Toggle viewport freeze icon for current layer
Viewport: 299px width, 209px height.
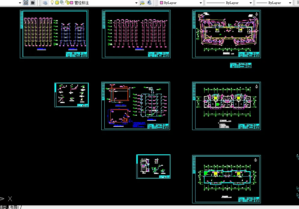[x=62, y=2]
